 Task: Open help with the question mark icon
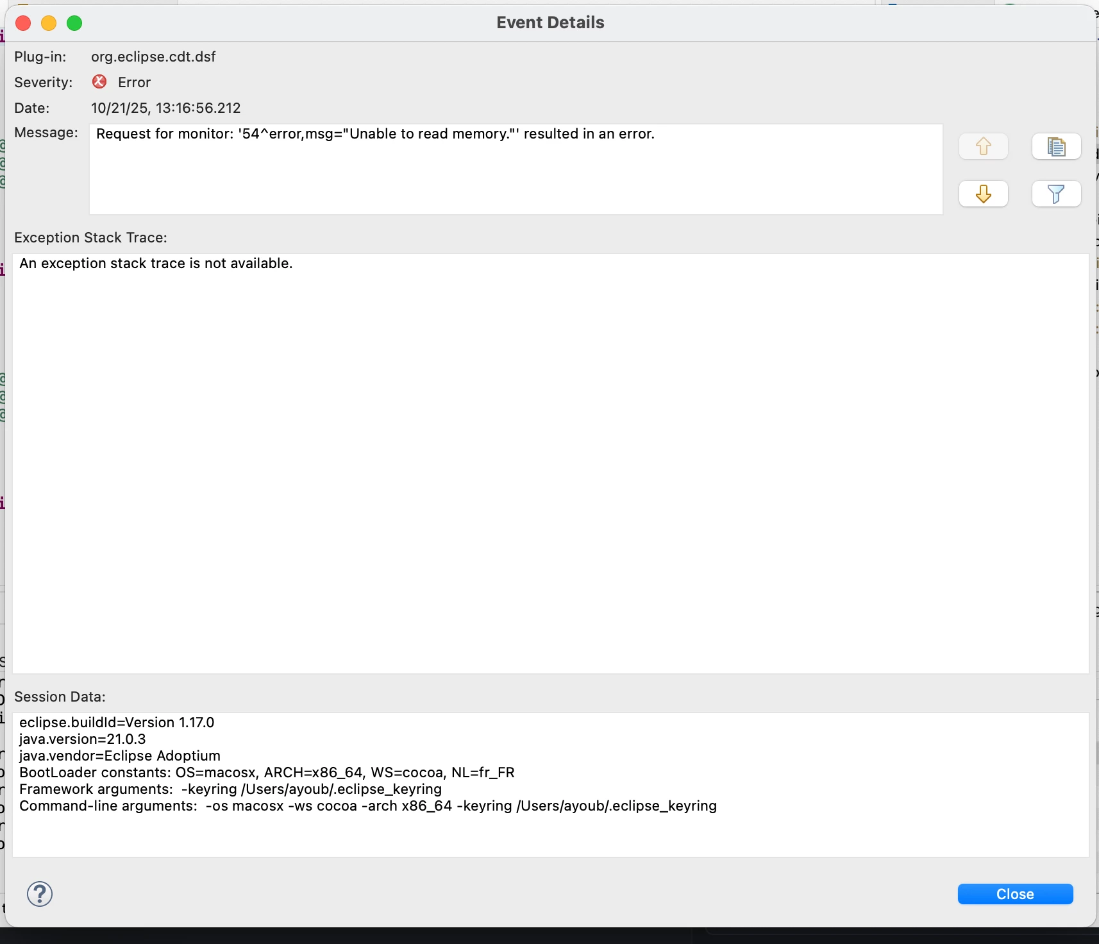(40, 894)
